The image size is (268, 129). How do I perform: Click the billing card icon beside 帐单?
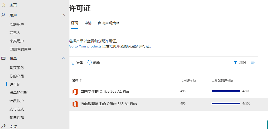(x=3, y=58)
